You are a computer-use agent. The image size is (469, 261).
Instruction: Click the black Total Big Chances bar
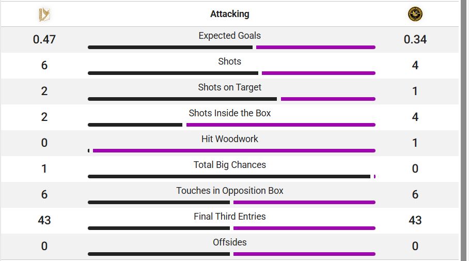(x=229, y=177)
